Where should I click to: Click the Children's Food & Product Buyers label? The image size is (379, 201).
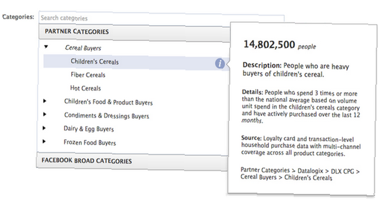coord(108,102)
